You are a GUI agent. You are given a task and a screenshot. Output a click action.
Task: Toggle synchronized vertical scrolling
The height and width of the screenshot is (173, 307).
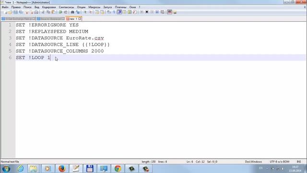[97, 12]
